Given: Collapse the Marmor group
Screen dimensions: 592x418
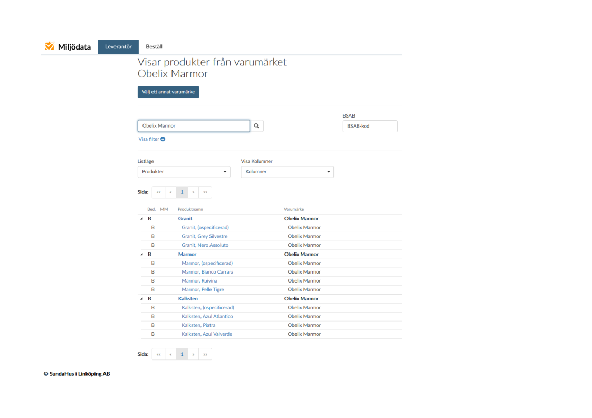Looking at the screenshot, I should point(142,254).
